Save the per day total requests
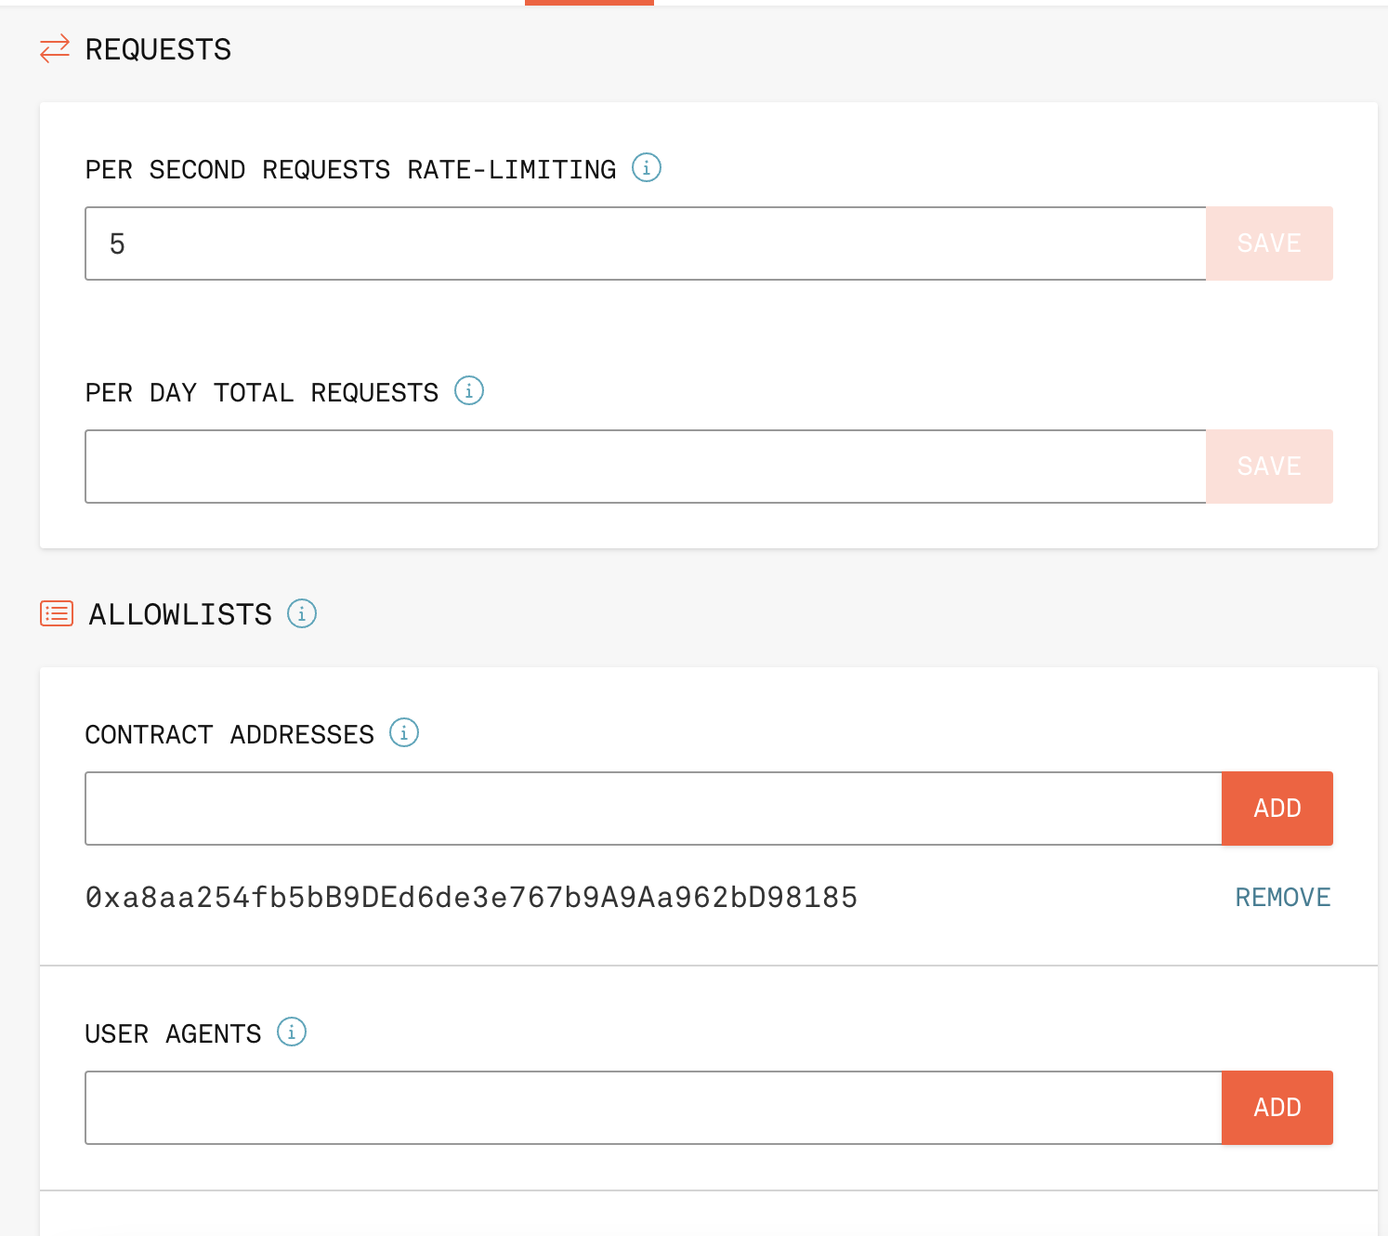This screenshot has width=1388, height=1236. tap(1269, 467)
